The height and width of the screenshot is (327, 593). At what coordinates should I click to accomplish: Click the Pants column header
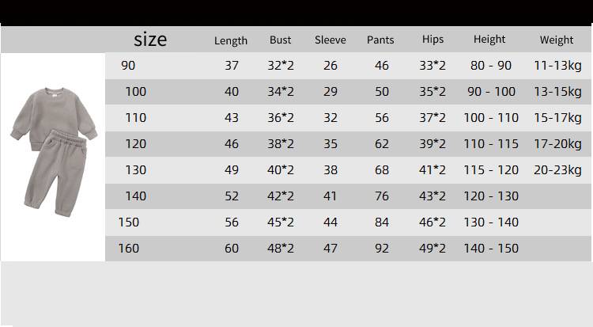380,40
